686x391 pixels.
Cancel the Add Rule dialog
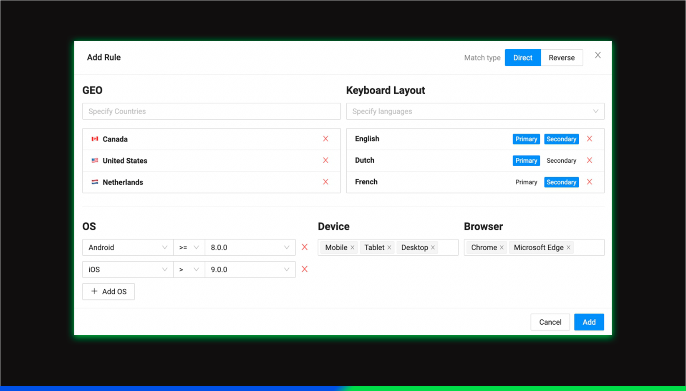point(550,322)
